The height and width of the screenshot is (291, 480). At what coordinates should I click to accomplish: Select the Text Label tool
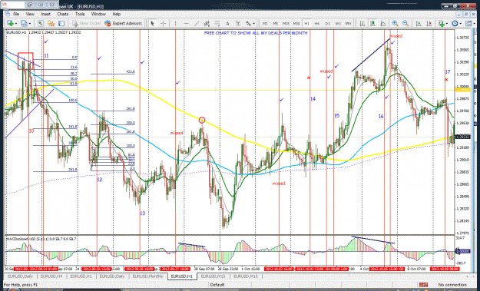click(238, 23)
